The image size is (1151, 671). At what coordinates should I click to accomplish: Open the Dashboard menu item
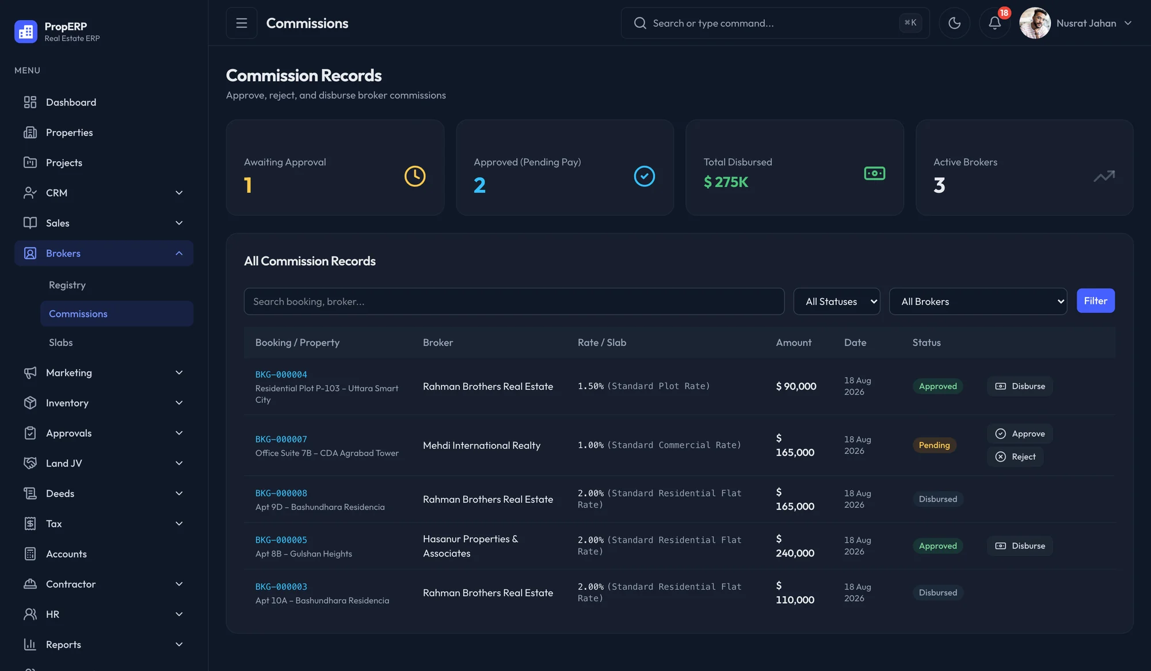click(104, 102)
